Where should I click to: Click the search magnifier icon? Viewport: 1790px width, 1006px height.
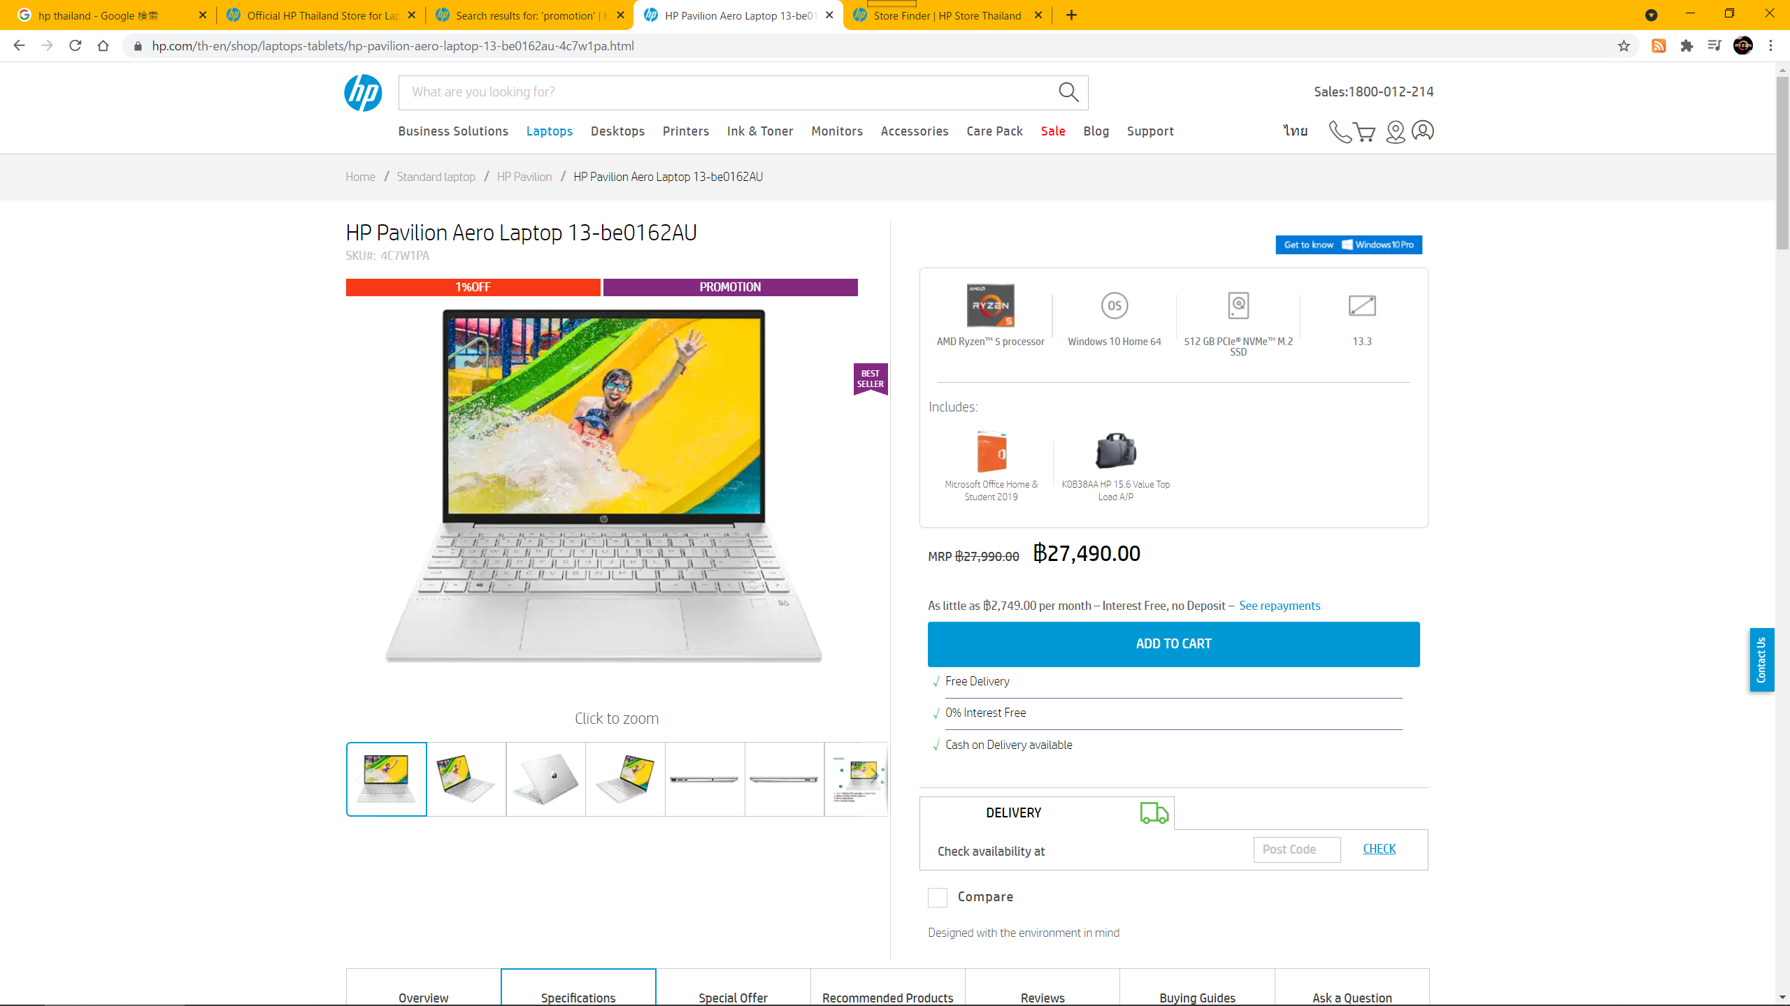[1068, 92]
